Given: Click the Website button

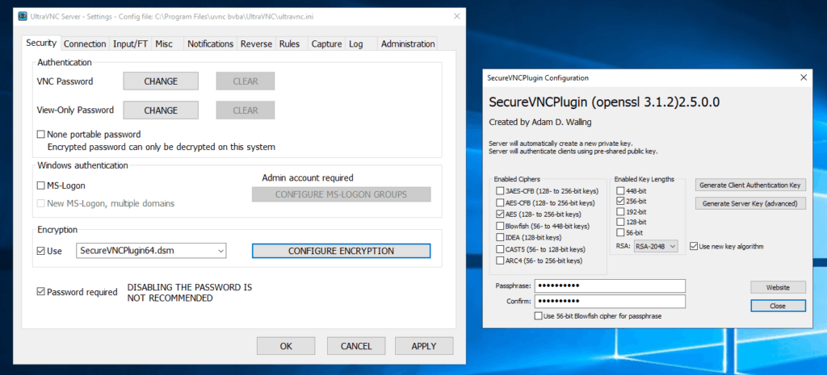Looking at the screenshot, I should [x=778, y=288].
